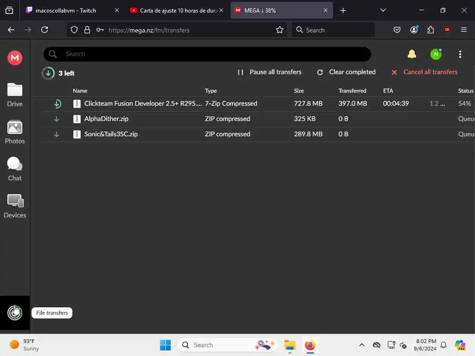Select Clickteam Fusion Developer 2.5+ file name
This screenshot has height=356, width=475.
pyautogui.click(x=143, y=103)
